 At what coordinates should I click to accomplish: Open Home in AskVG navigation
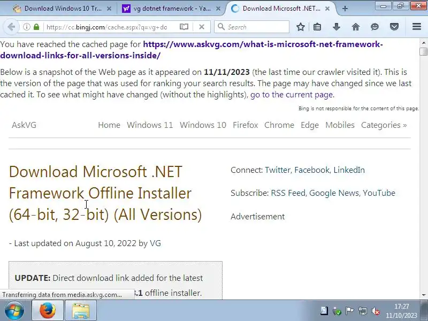click(109, 125)
